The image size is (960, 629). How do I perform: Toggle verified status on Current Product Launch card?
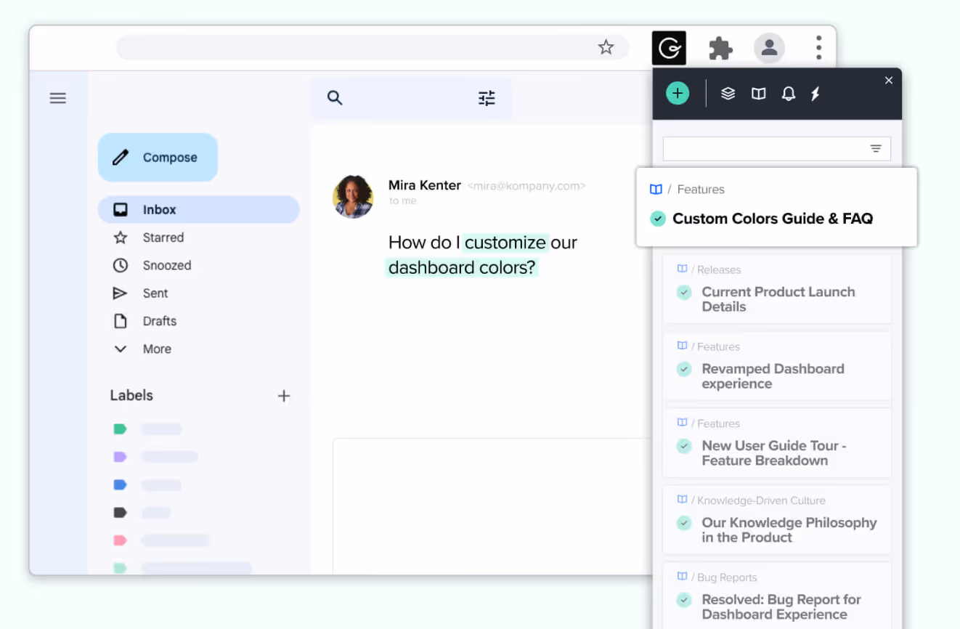[683, 292]
